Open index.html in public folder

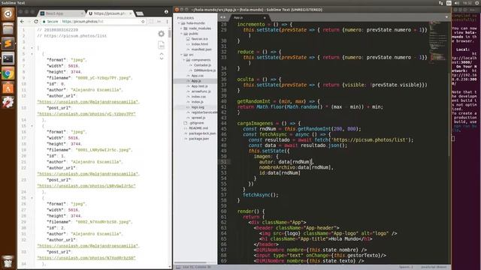[x=200, y=44]
